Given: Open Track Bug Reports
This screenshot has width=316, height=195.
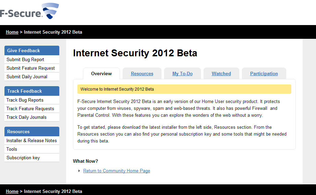Looking at the screenshot, I should coord(25,100).
